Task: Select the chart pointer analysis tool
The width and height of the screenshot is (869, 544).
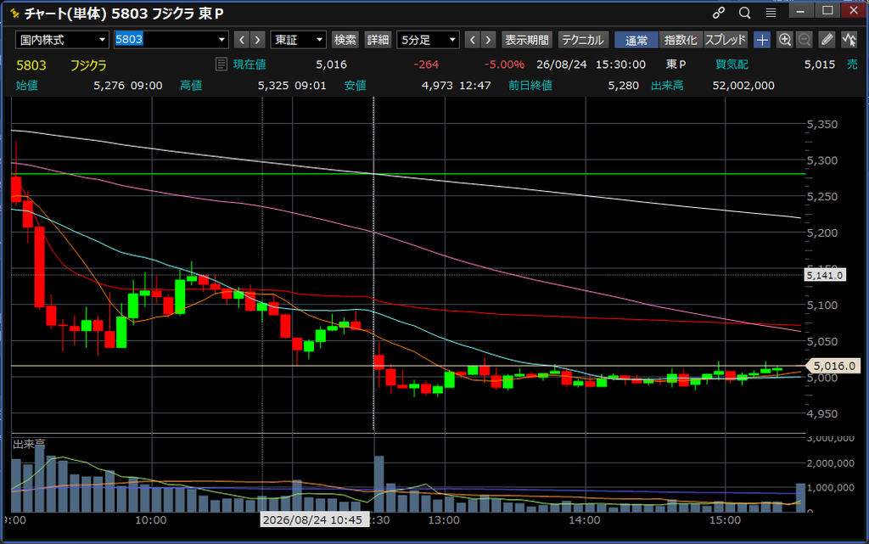Action: (849, 40)
